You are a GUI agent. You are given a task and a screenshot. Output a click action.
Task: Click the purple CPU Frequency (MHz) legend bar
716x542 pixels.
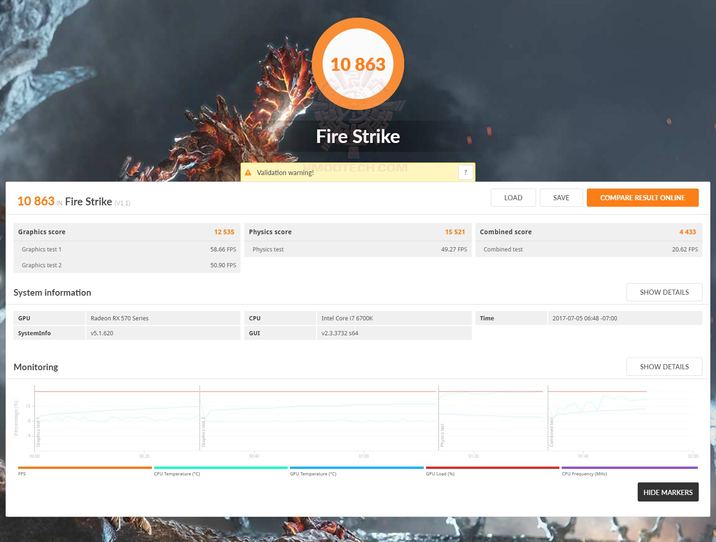pyautogui.click(x=629, y=467)
